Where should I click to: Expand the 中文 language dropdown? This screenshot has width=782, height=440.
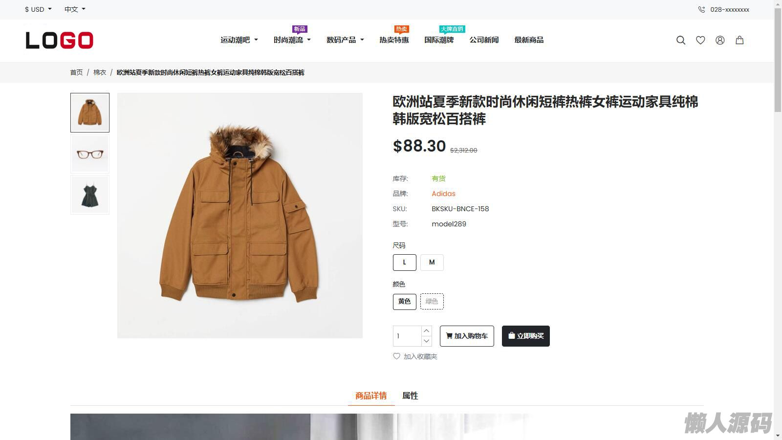point(75,9)
